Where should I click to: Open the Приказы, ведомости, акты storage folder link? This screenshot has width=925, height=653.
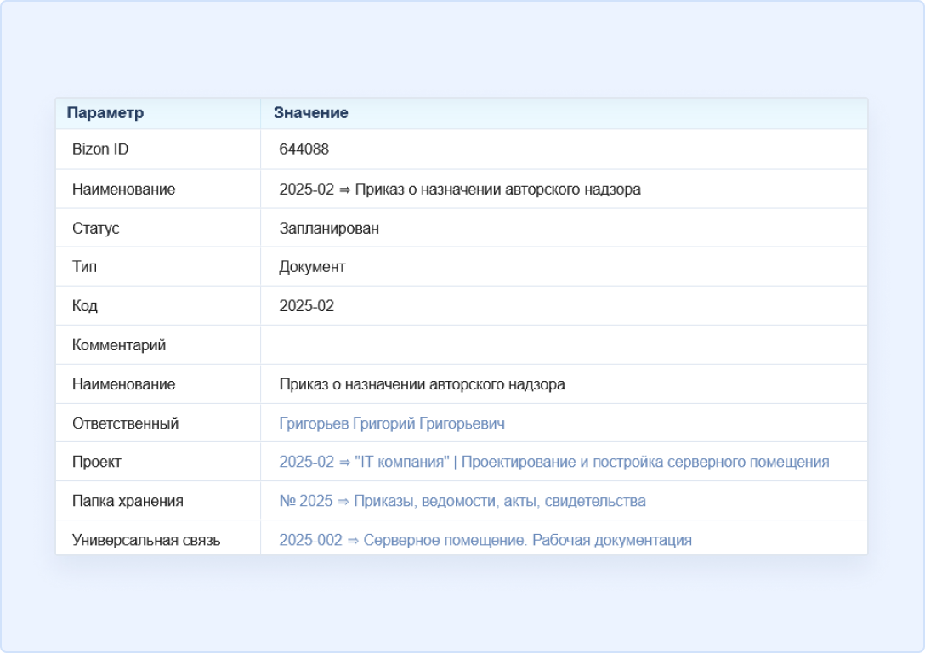(x=462, y=501)
